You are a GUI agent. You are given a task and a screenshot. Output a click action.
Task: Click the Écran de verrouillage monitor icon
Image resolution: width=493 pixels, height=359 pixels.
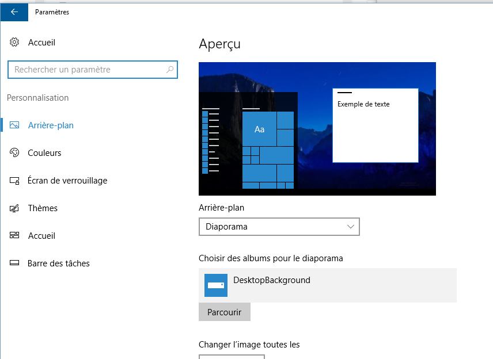(x=15, y=181)
